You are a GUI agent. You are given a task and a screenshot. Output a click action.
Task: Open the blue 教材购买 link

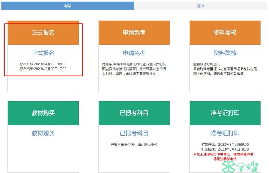[43, 133]
